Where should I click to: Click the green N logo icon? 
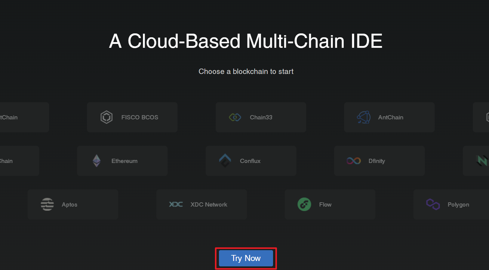coord(482,161)
